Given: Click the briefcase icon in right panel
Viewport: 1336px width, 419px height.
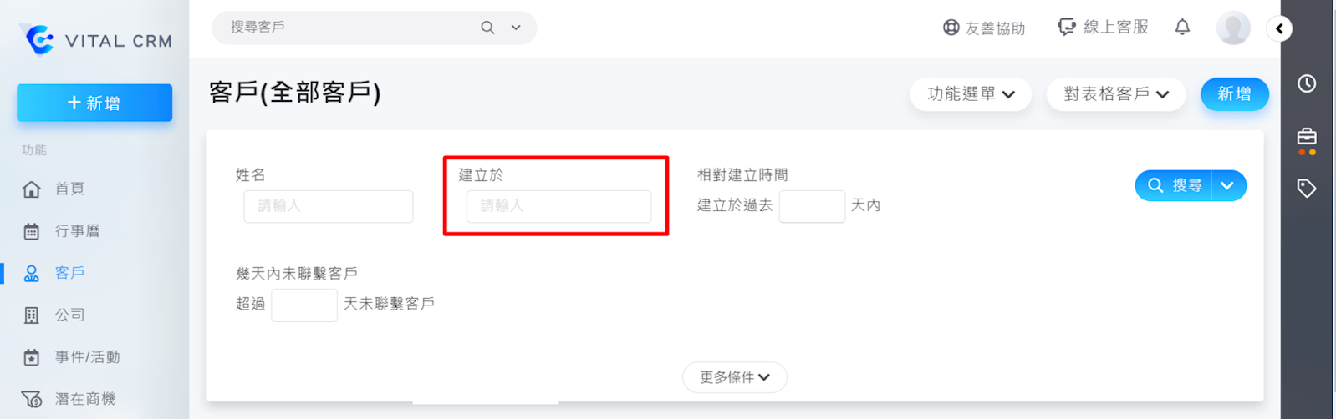Looking at the screenshot, I should point(1307,137).
